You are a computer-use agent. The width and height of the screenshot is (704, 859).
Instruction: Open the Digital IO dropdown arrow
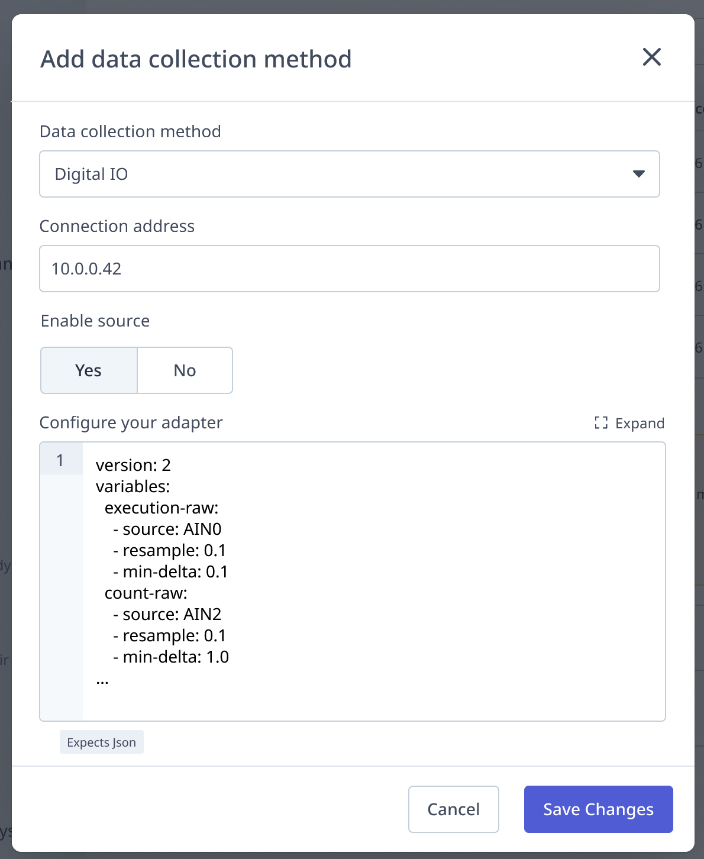click(x=638, y=174)
